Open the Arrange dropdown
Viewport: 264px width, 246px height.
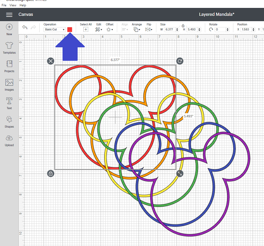[x=137, y=29]
